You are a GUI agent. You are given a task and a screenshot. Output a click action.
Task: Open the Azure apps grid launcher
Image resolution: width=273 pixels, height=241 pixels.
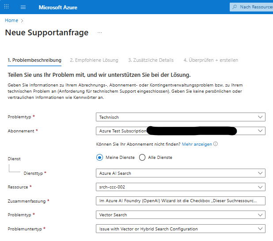point(6,7)
